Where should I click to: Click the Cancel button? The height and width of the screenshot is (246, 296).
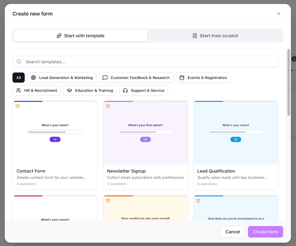tap(232, 232)
